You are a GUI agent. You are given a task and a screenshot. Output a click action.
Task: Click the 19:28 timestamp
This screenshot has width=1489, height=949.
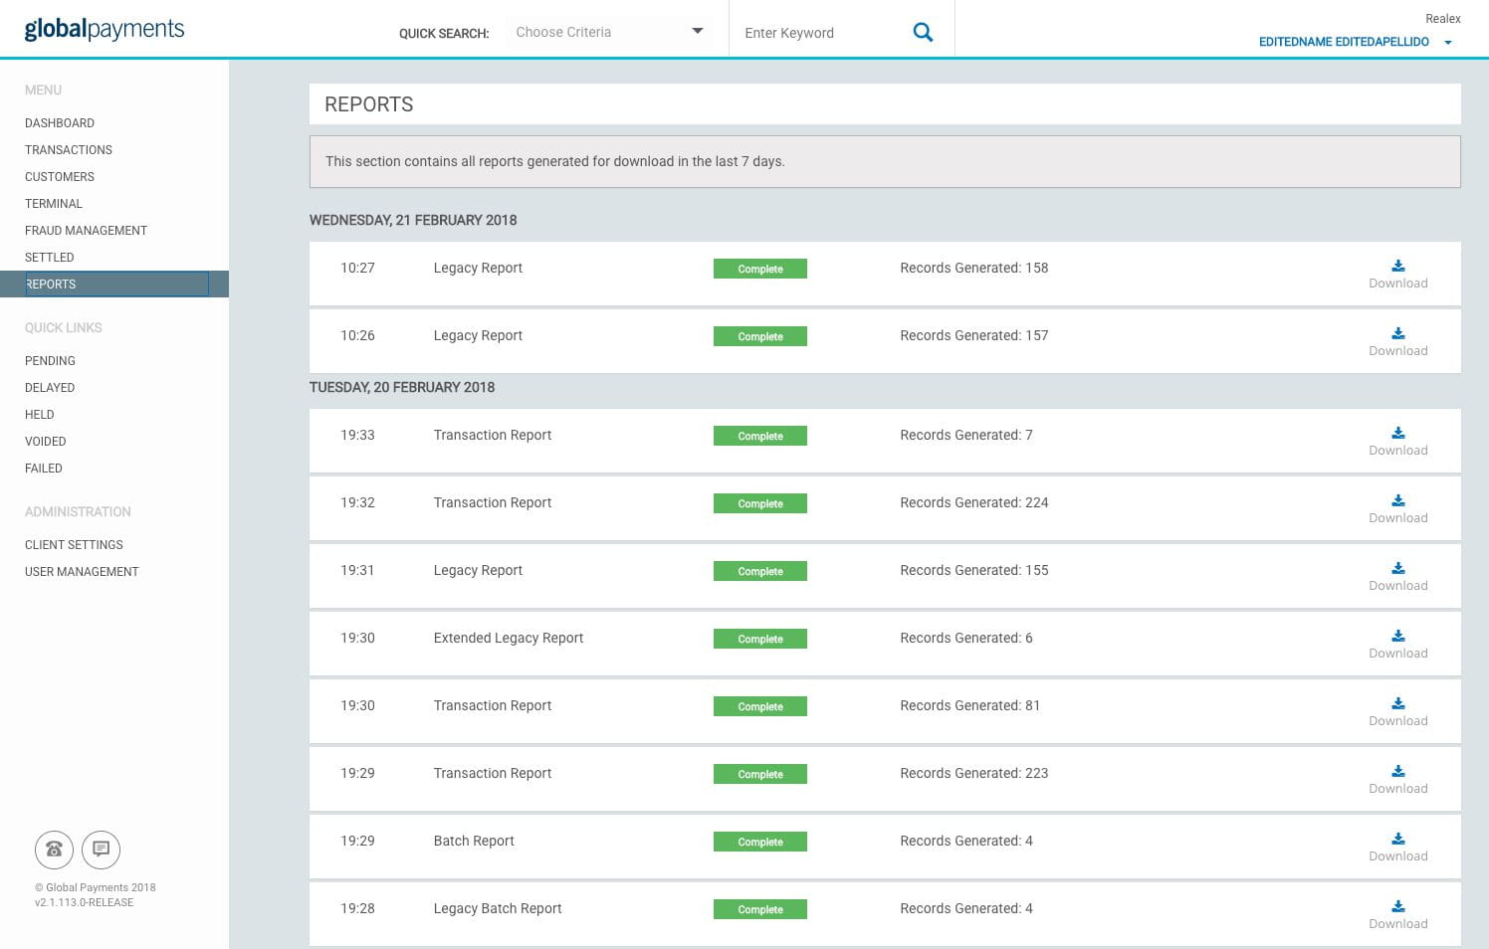[x=357, y=908]
